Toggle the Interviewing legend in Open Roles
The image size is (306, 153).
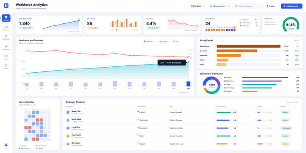pos(245,23)
